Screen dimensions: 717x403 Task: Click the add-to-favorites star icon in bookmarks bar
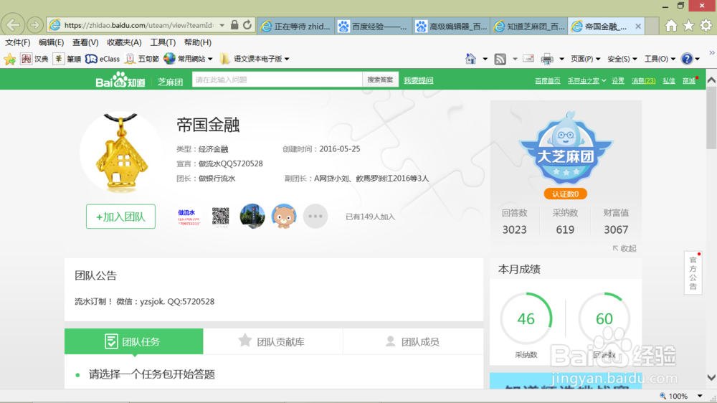9,59
